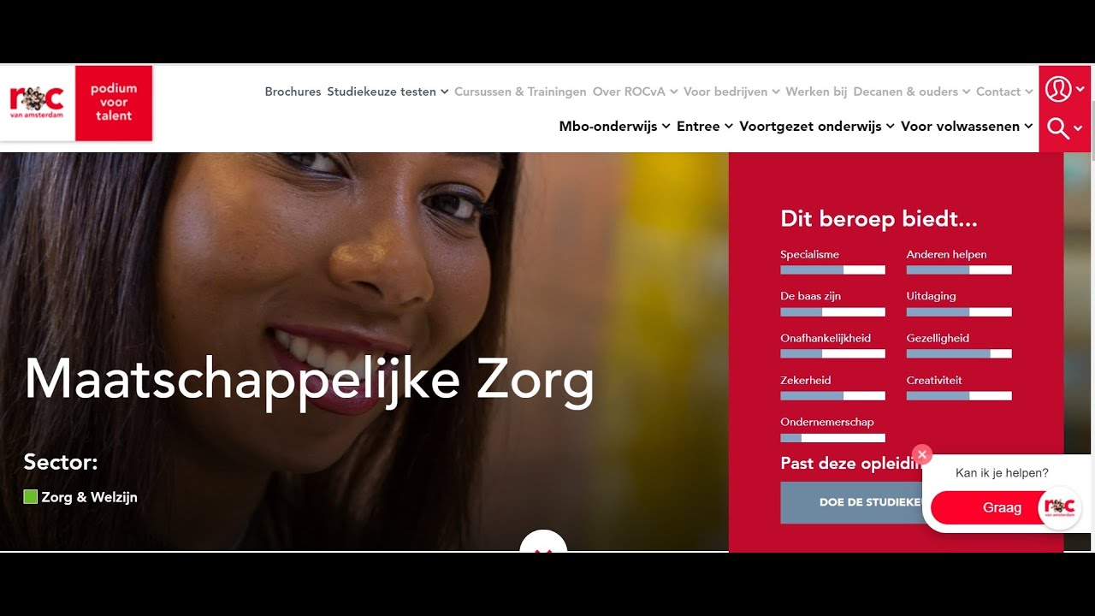Viewport: 1095px width, 616px height.
Task: Expand the Studiekeuze testen dropdown
Action: pyautogui.click(x=388, y=92)
